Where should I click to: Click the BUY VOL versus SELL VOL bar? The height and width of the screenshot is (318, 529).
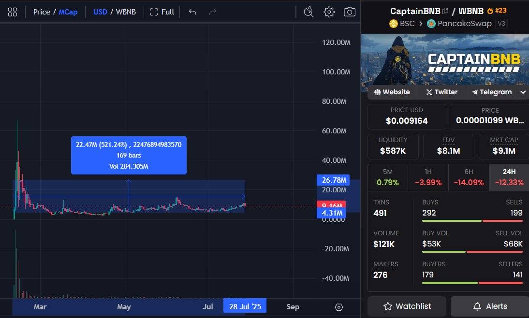coord(472,252)
